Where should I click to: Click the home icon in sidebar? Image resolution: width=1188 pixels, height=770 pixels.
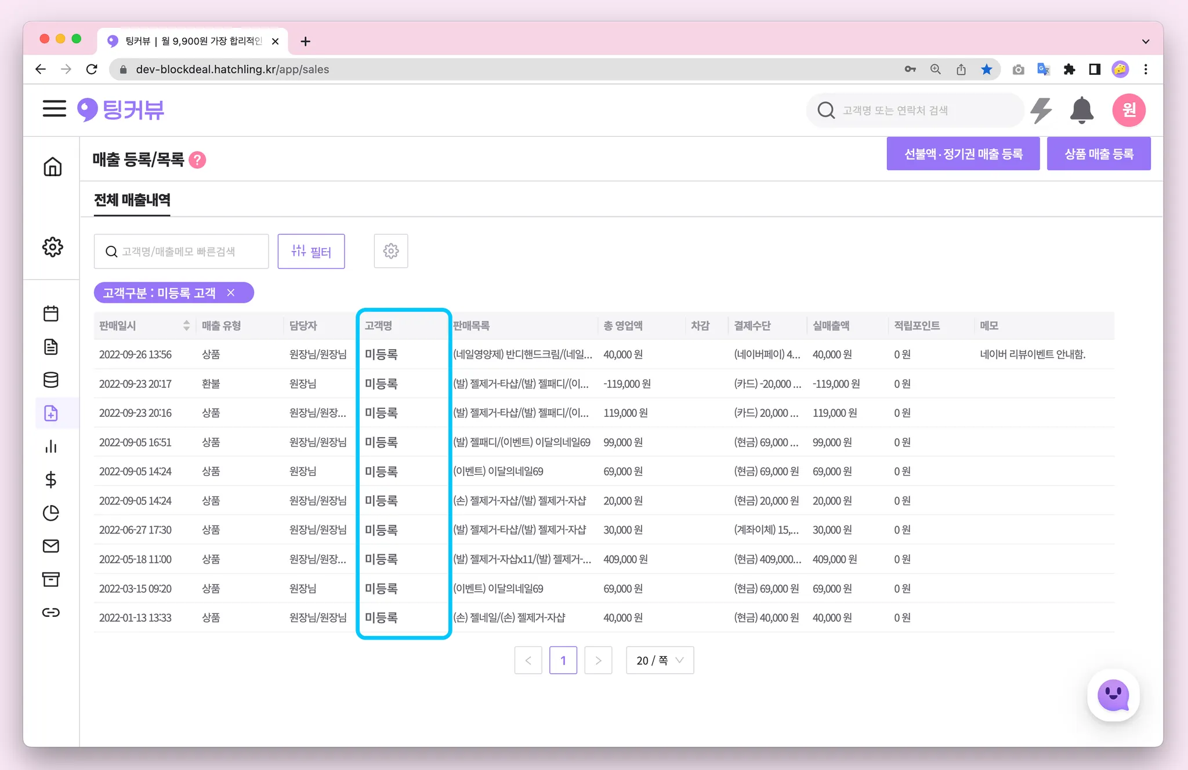tap(52, 166)
